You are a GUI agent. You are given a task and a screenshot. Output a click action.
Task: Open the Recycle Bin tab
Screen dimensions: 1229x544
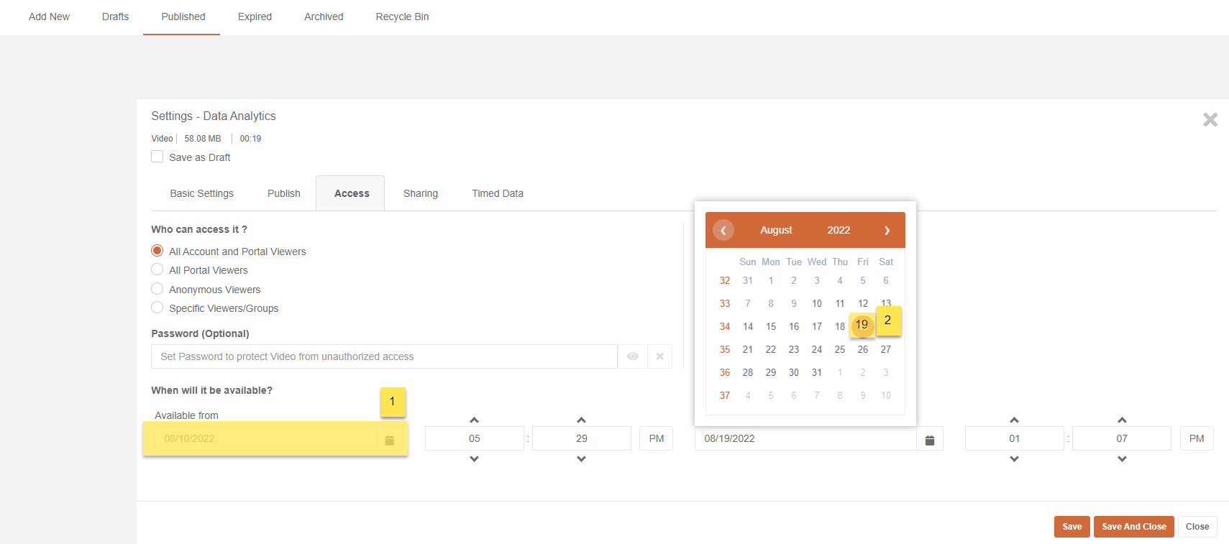coord(402,17)
